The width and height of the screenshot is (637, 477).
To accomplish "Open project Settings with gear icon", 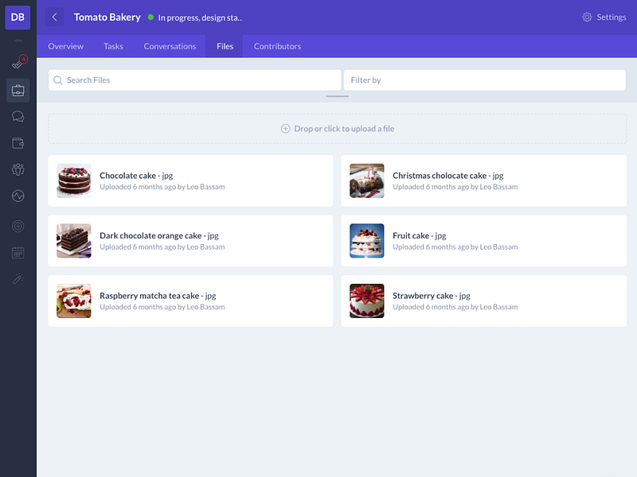I will pyautogui.click(x=604, y=17).
